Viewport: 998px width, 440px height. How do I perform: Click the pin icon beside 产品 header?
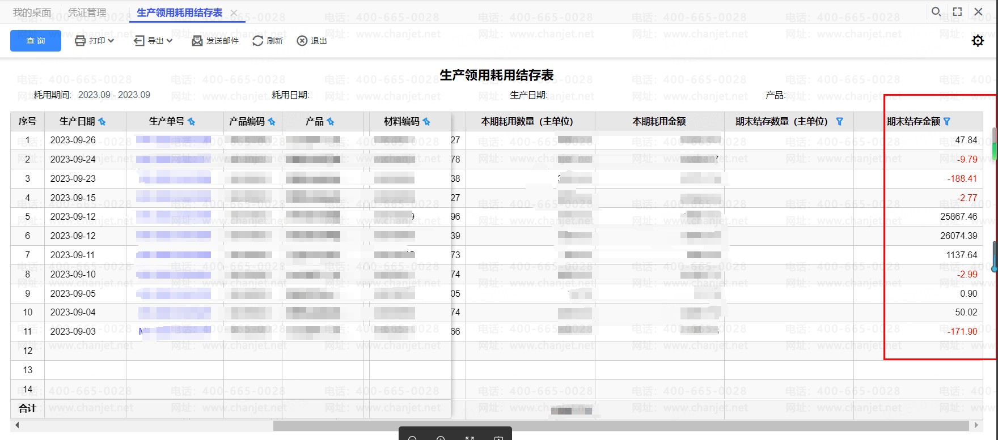(331, 122)
